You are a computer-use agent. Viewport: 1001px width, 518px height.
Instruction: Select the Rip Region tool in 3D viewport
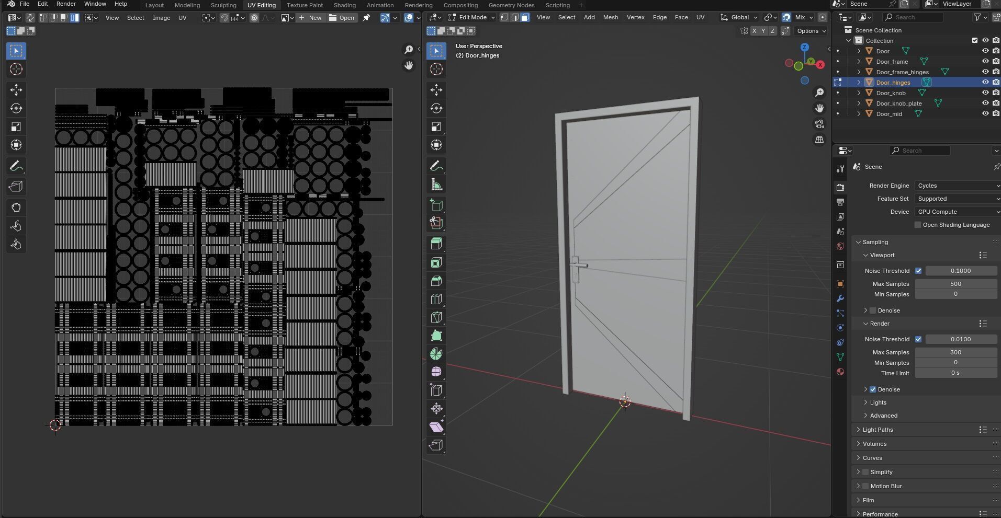tap(436, 445)
